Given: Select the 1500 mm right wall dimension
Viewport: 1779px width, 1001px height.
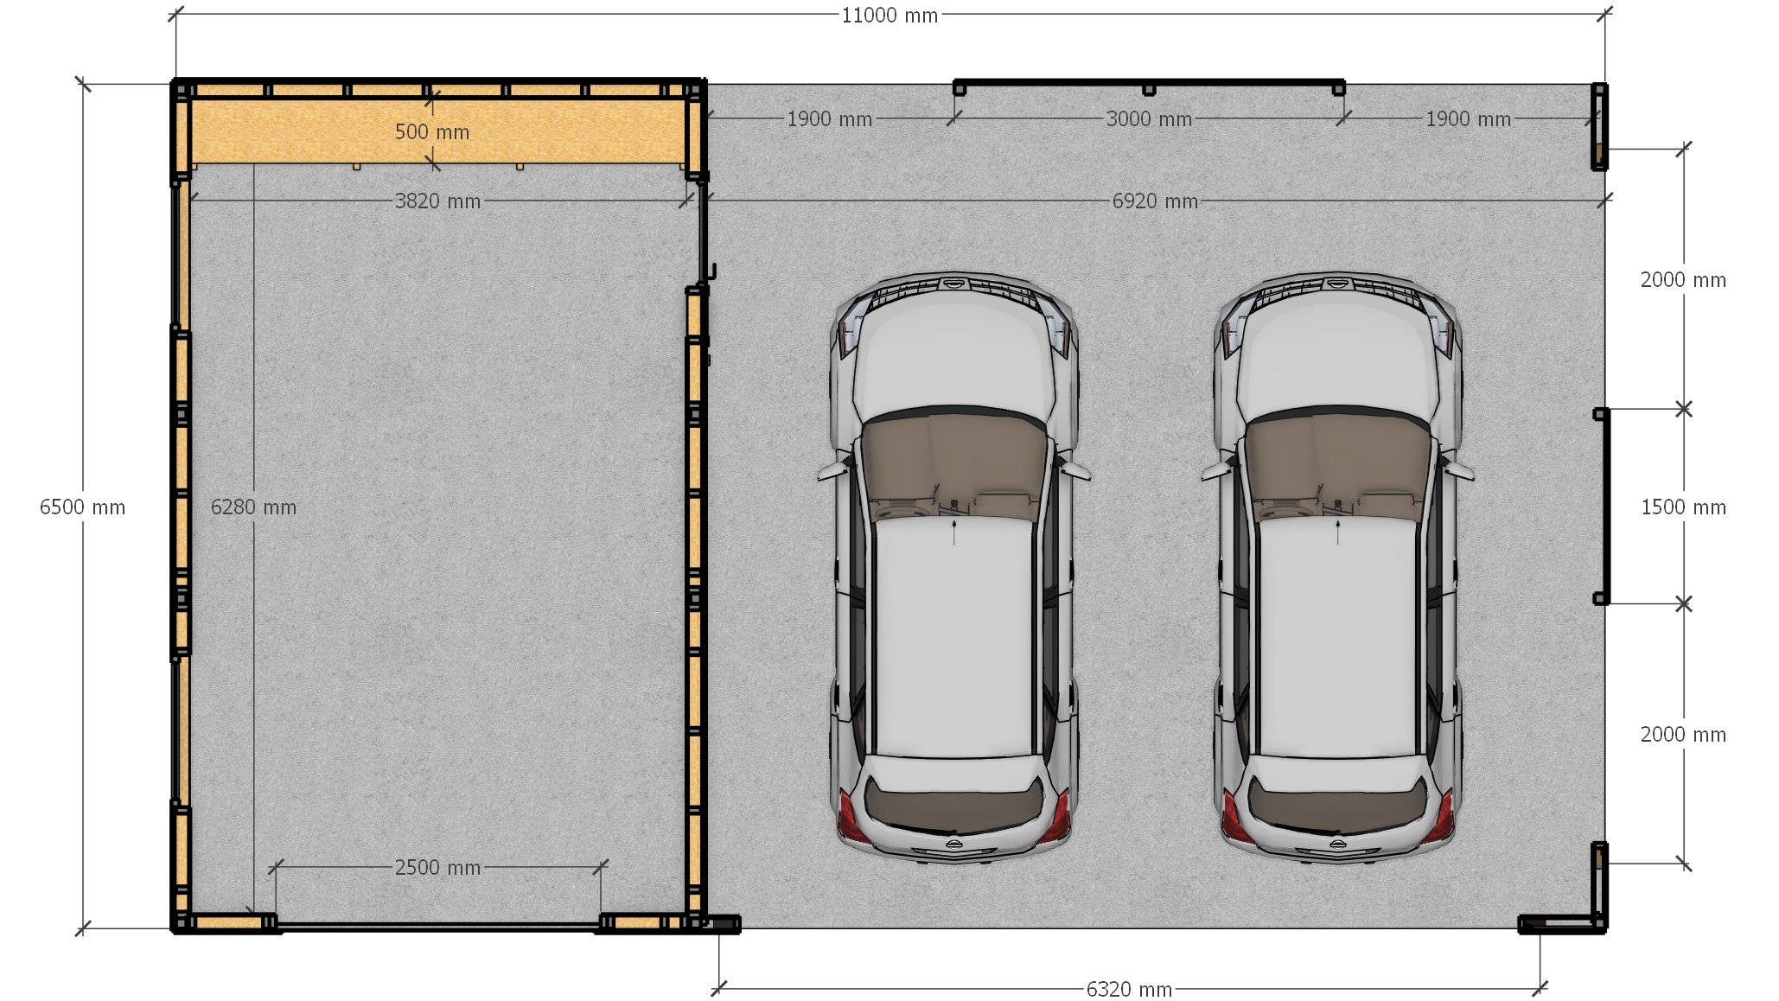Looking at the screenshot, I should [x=1683, y=507].
